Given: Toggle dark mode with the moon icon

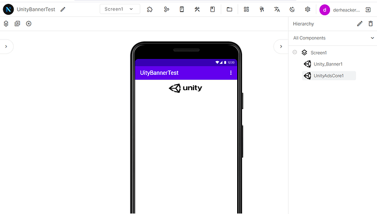Looking at the screenshot, I should pyautogui.click(x=292, y=9).
